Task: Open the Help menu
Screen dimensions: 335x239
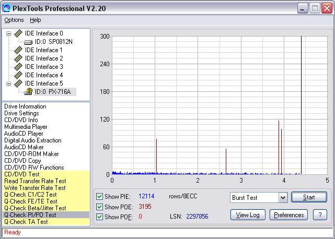Action: 35,20
